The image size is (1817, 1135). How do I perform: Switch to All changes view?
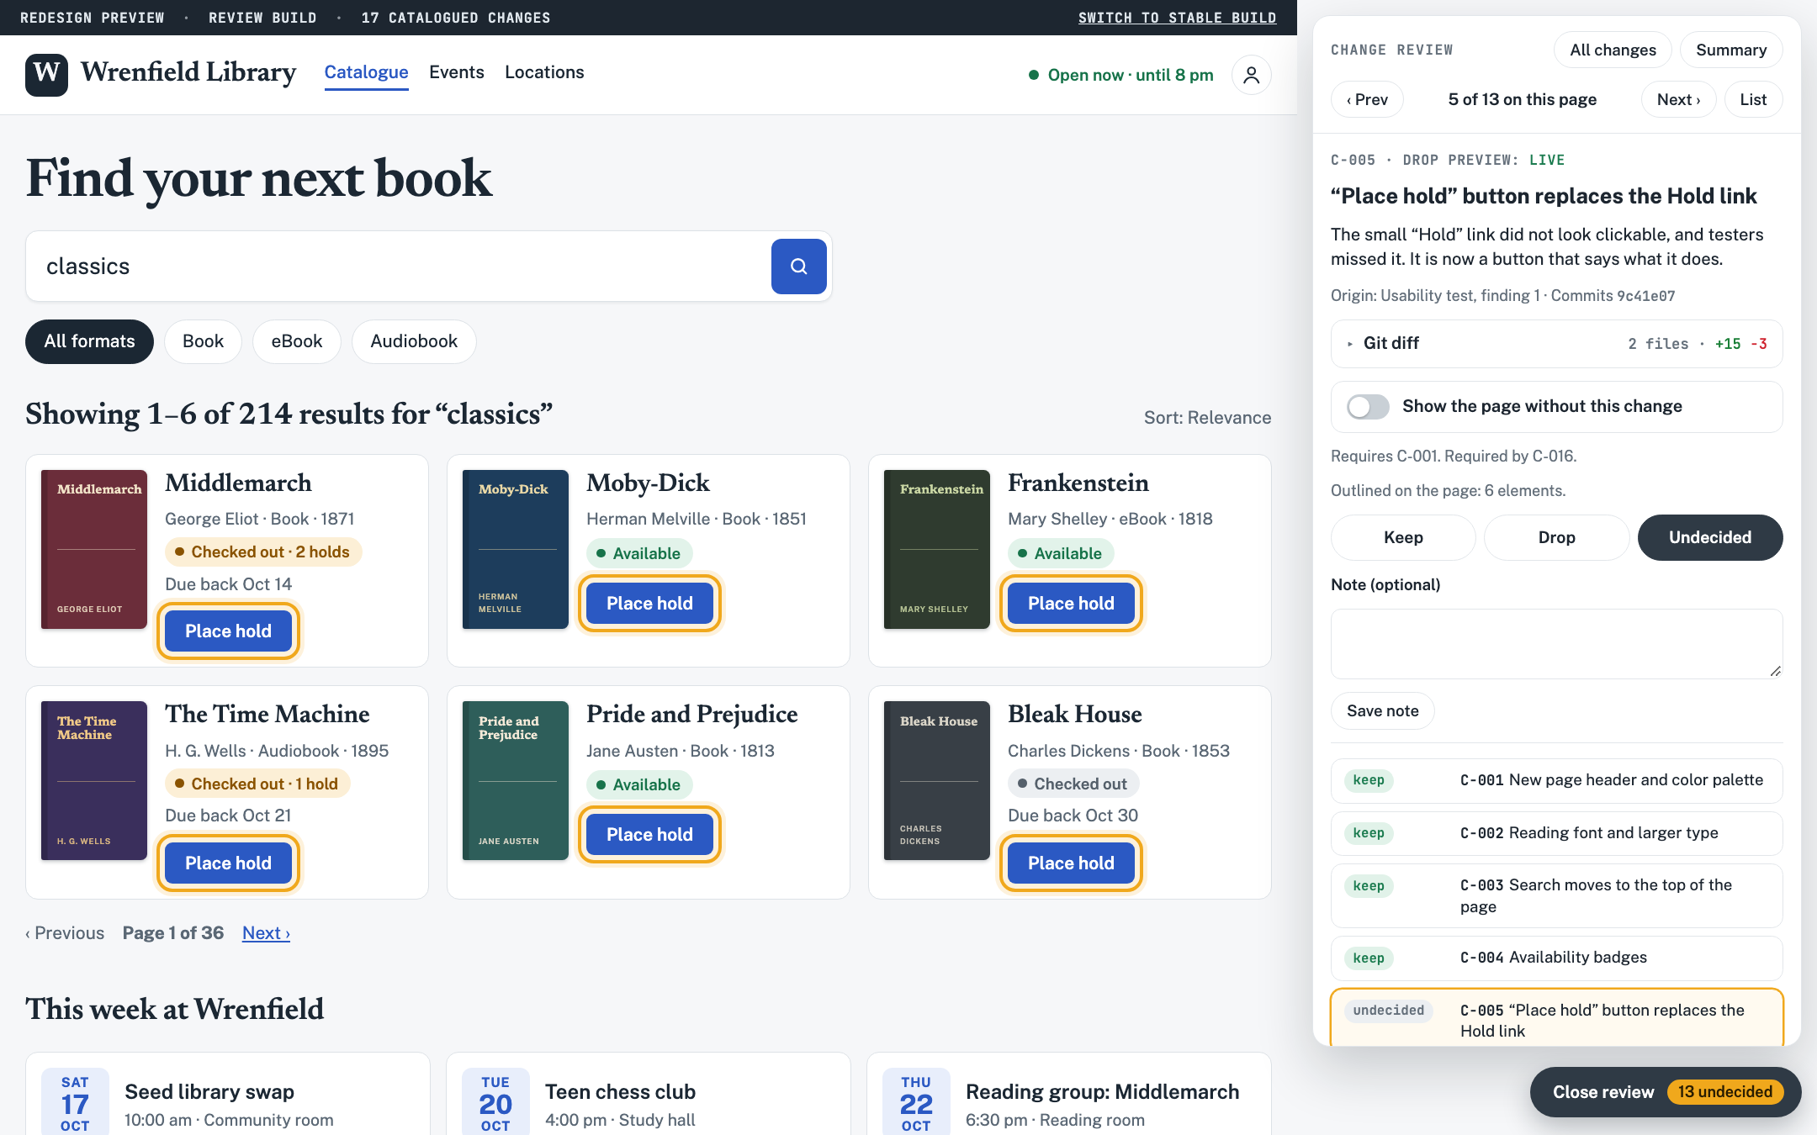pyautogui.click(x=1613, y=50)
